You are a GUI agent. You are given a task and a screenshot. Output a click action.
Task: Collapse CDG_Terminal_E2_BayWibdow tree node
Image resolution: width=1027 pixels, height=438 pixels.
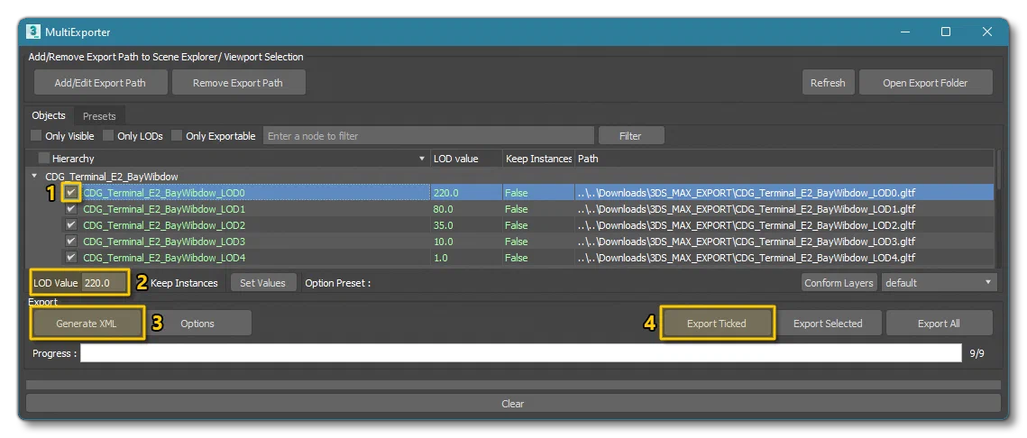pyautogui.click(x=34, y=176)
